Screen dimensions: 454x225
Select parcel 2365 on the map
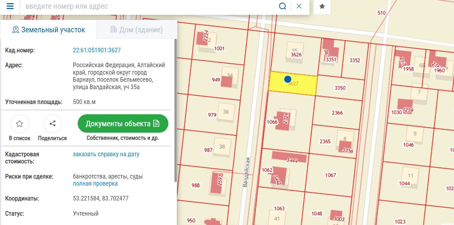click(325, 141)
